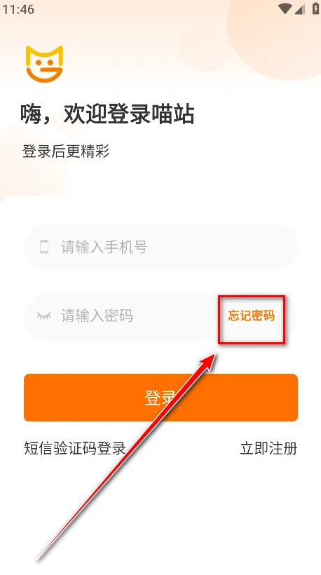Tap the 嗨，欢迎登录喵站 welcome heading
The width and height of the screenshot is (321, 575).
[x=107, y=114]
